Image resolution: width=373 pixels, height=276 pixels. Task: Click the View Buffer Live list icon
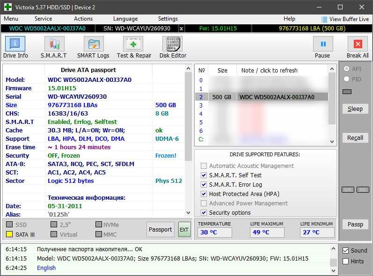(x=324, y=19)
